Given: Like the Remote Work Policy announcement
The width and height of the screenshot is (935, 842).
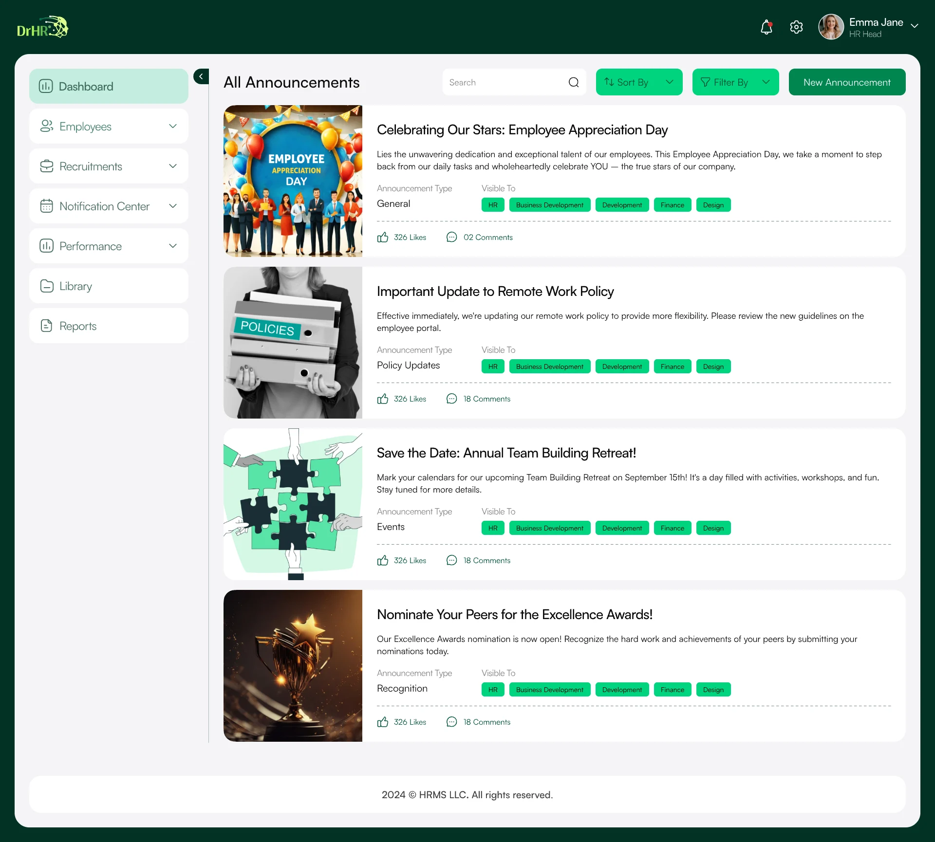Looking at the screenshot, I should pos(383,399).
